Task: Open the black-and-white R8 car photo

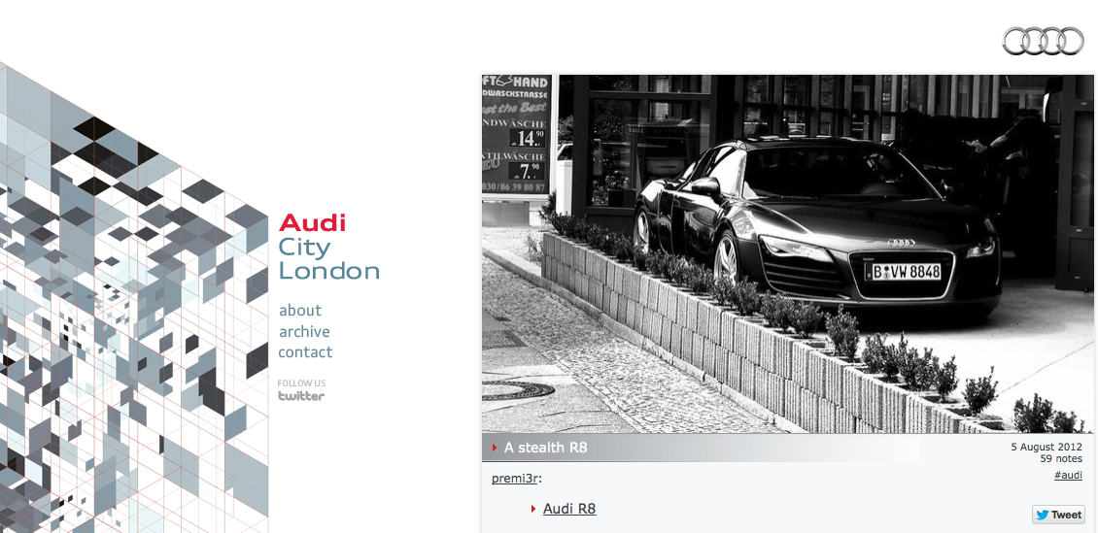Action: [788, 254]
